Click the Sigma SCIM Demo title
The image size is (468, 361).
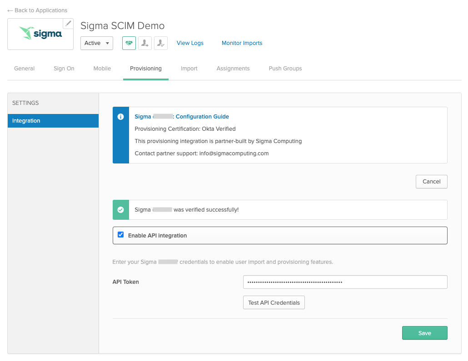122,26
